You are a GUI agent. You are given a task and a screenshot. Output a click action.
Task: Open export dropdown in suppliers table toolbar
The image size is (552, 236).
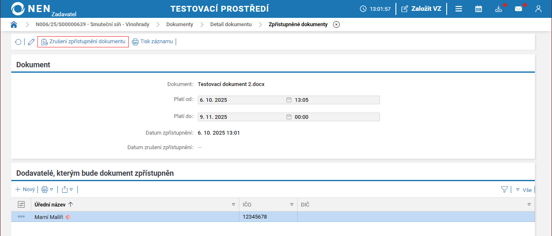[67, 189]
